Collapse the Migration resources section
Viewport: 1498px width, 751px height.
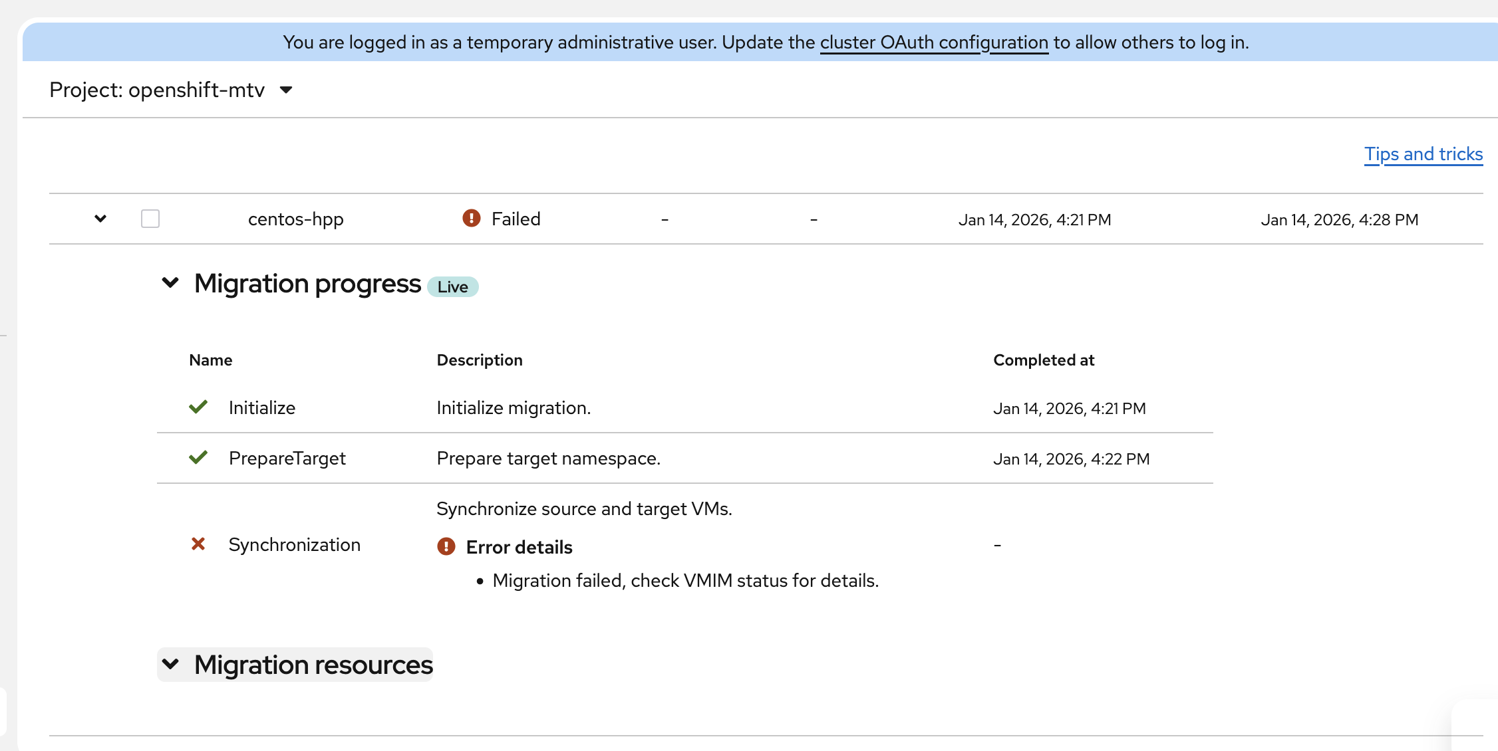point(170,664)
